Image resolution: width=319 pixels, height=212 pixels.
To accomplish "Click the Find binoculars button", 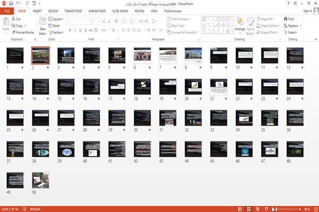I will pyautogui.click(x=289, y=19).
